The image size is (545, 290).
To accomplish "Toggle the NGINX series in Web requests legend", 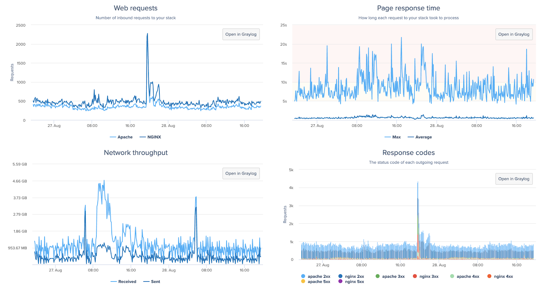I will point(150,137).
